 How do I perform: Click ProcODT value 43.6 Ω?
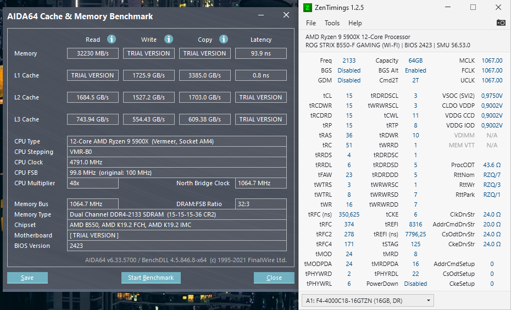pyautogui.click(x=492, y=165)
